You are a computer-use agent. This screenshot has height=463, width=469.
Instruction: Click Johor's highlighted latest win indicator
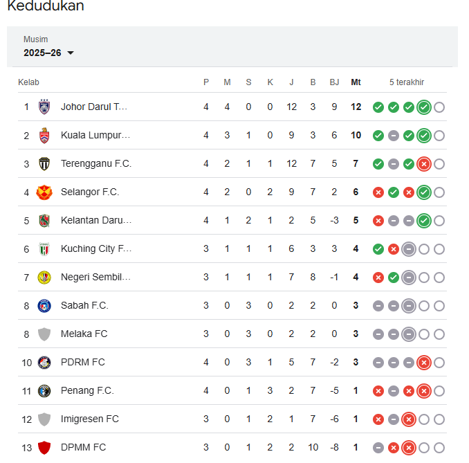(x=424, y=107)
